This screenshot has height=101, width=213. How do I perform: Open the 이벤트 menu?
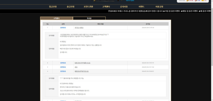(x=142, y=7)
